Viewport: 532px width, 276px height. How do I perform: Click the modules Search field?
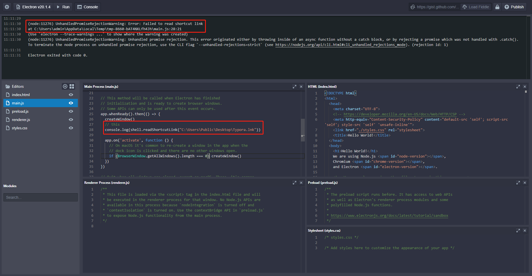(40, 197)
